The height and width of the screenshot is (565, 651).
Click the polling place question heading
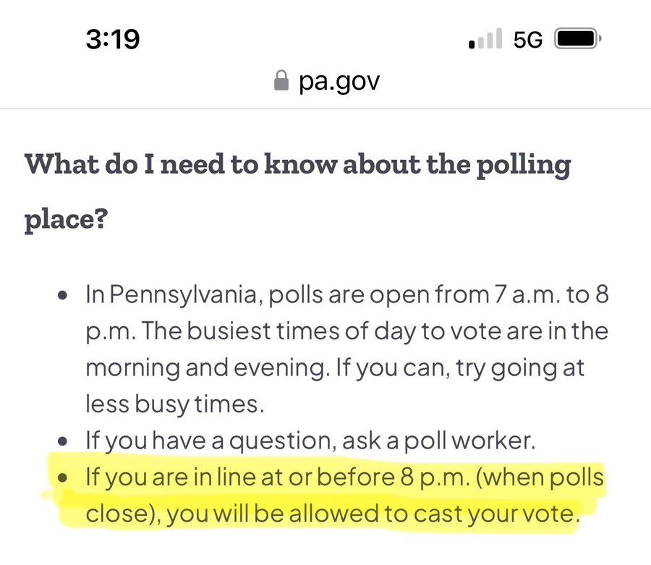pos(297,166)
